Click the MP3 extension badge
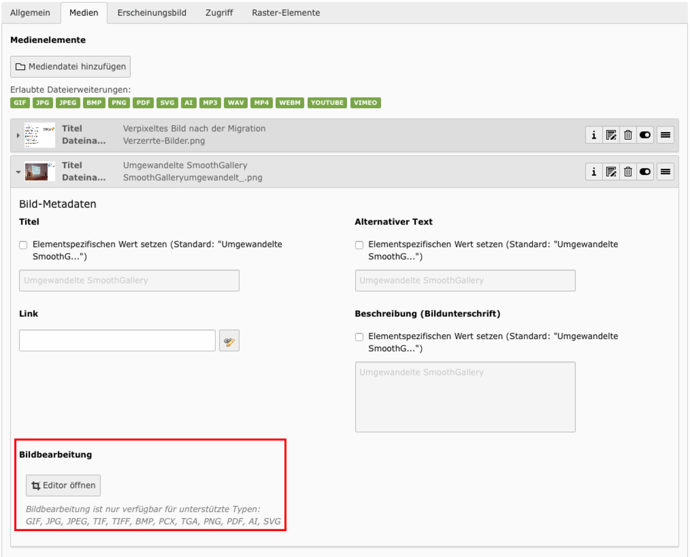 tap(210, 103)
